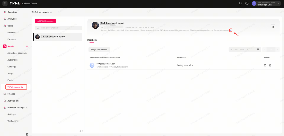Click the TikTok Business Center logo

[23, 3]
